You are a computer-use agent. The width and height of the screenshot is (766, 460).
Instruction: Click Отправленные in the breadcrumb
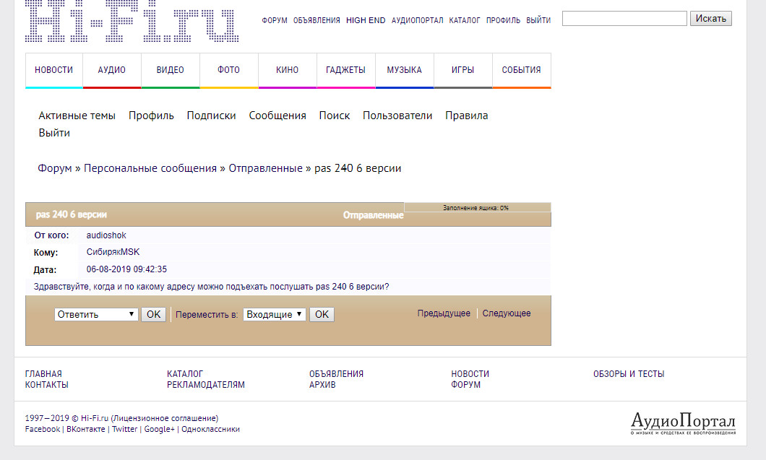coord(265,168)
